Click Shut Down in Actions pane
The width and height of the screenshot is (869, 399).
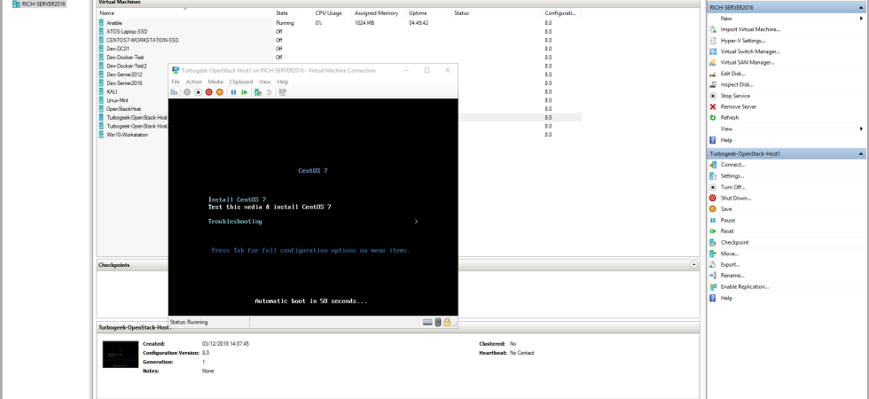735,198
